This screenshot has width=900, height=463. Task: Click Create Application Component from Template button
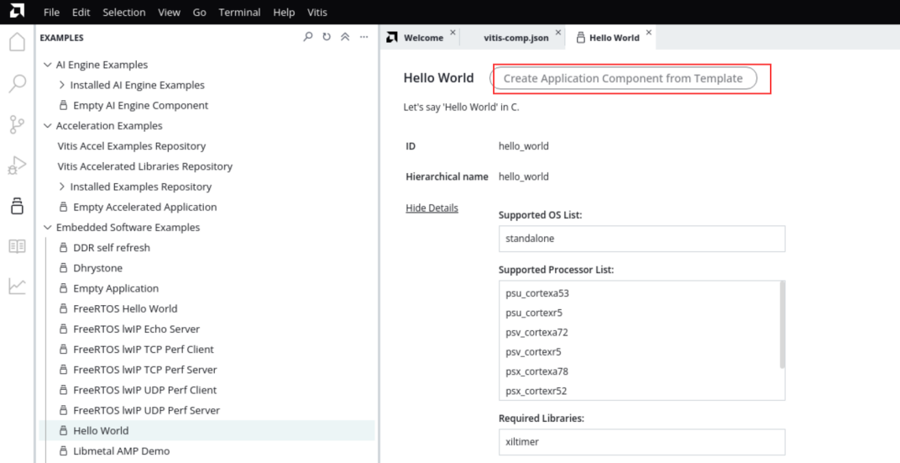pyautogui.click(x=623, y=79)
